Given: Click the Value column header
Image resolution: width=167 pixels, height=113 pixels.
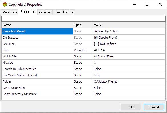Looking at the screenshot, I should [129, 25].
